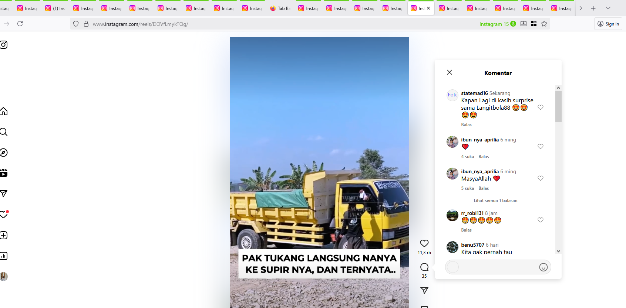
Task: Like statemad16's comment
Action: (541, 107)
